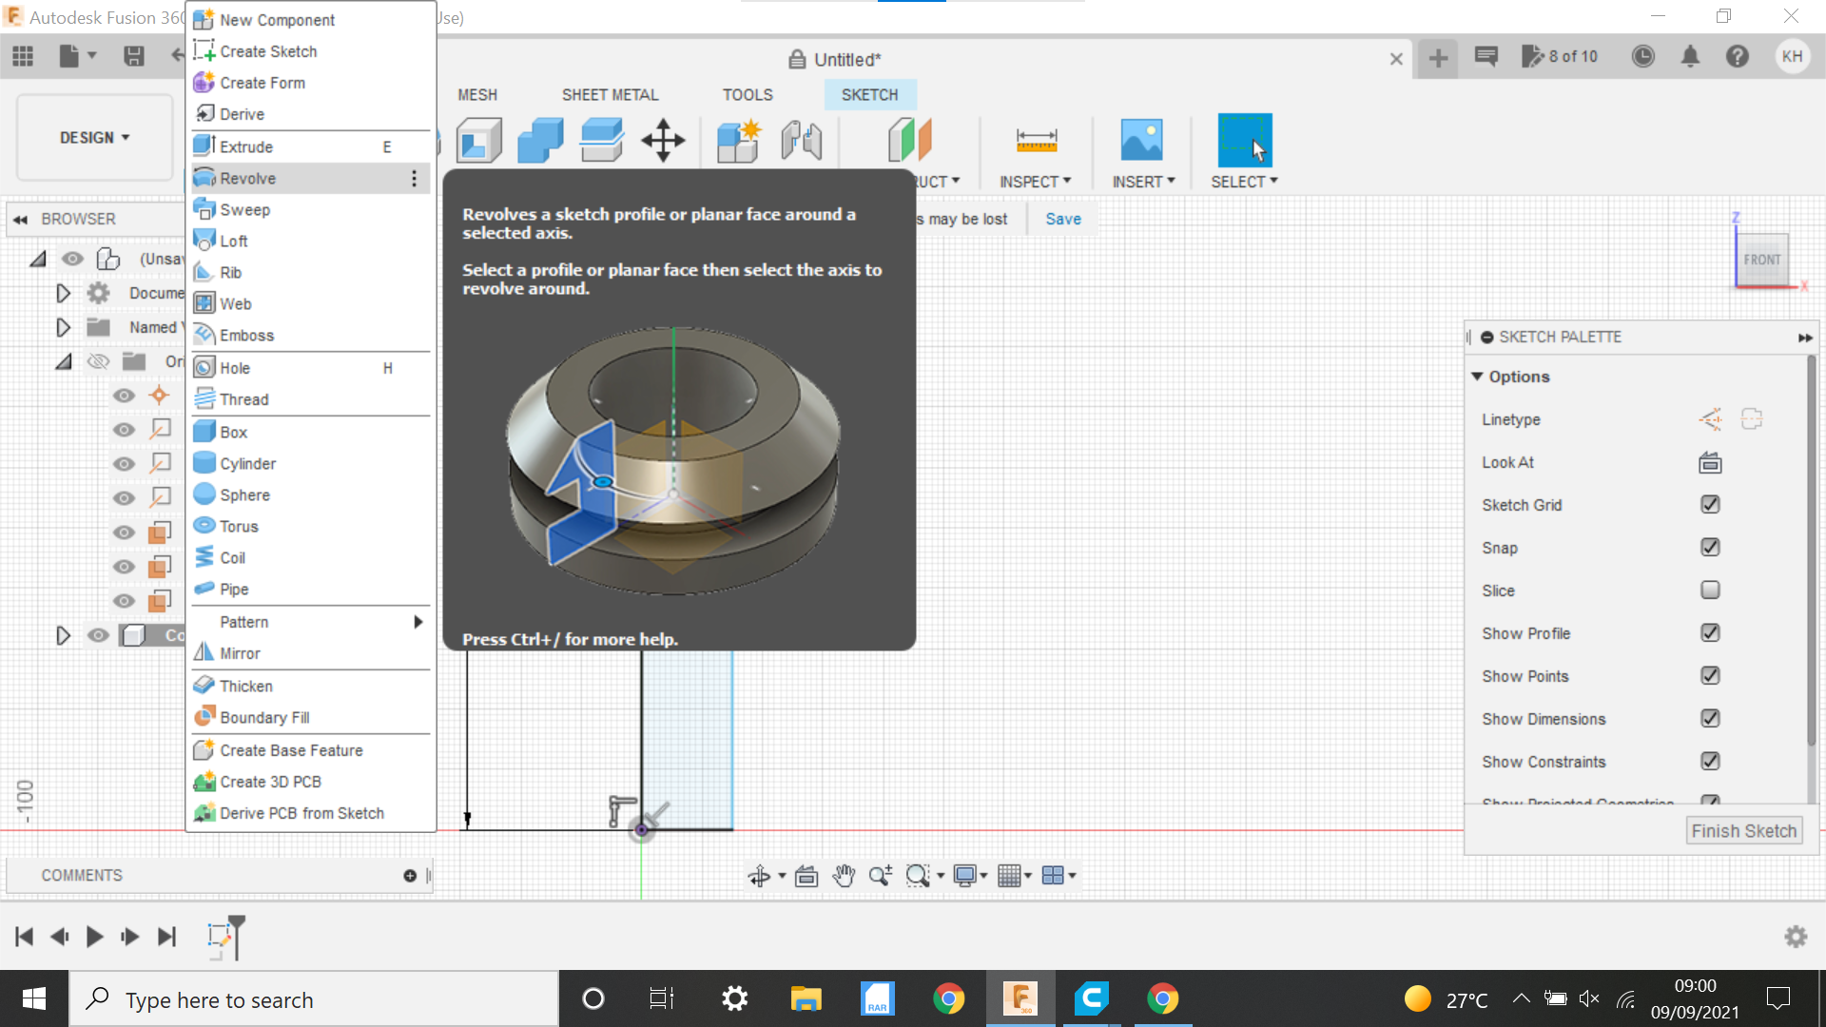This screenshot has width=1826, height=1027.
Task: Expand the Document Settings tree node
Action: (63, 293)
